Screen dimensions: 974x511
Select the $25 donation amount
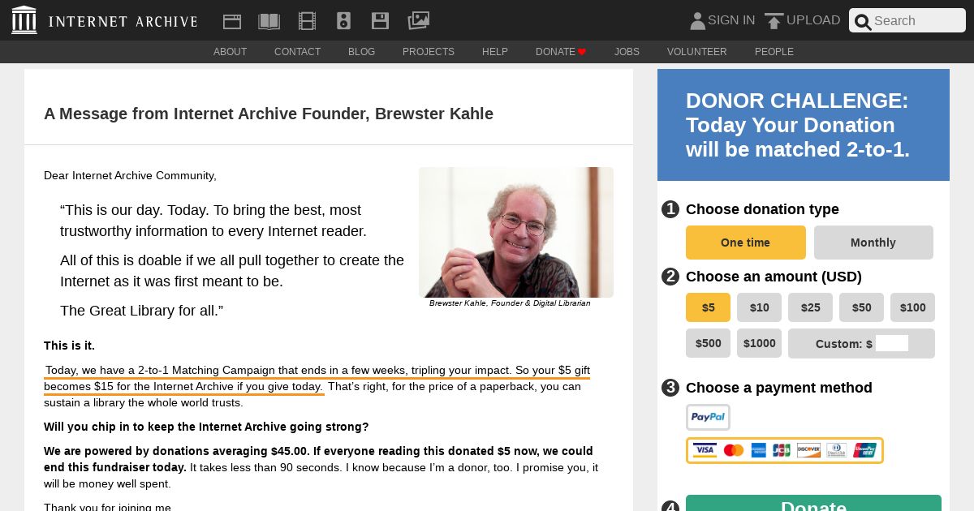click(810, 307)
